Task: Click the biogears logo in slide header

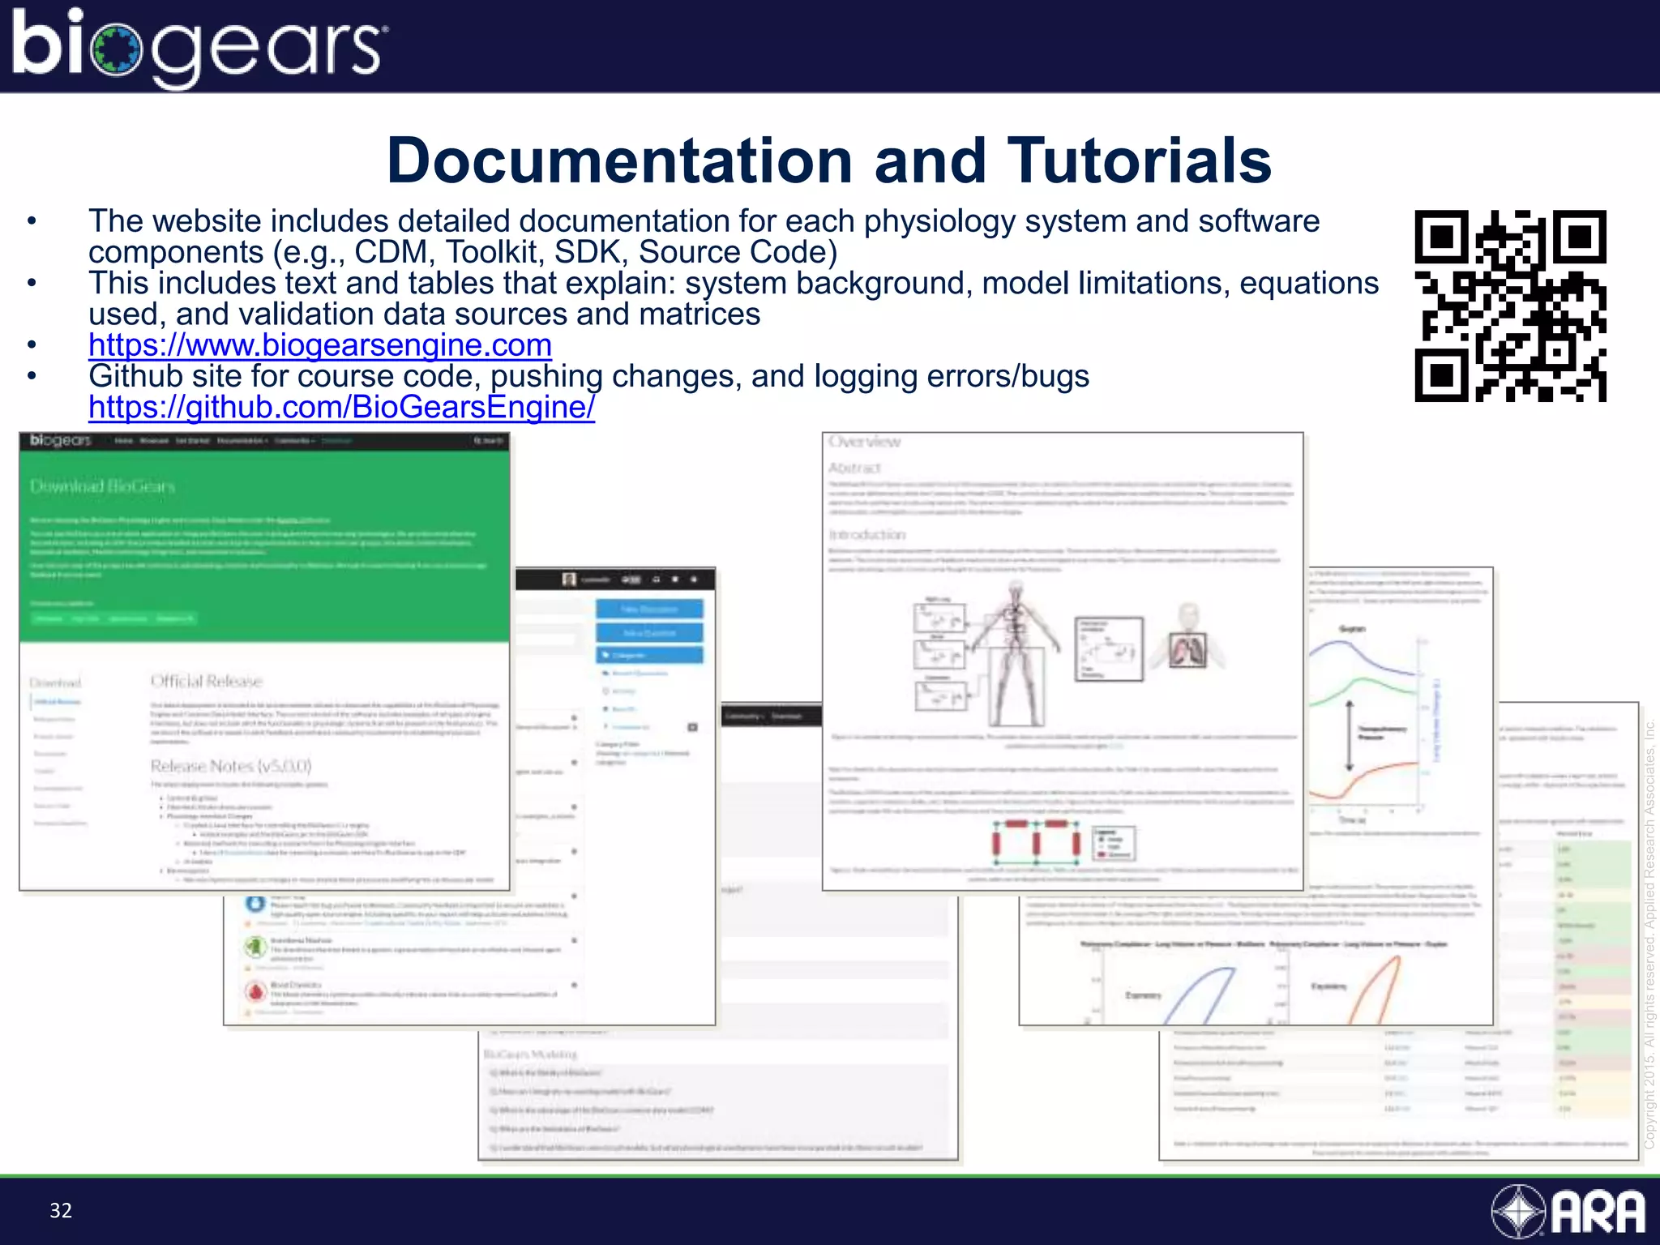Action: (199, 48)
